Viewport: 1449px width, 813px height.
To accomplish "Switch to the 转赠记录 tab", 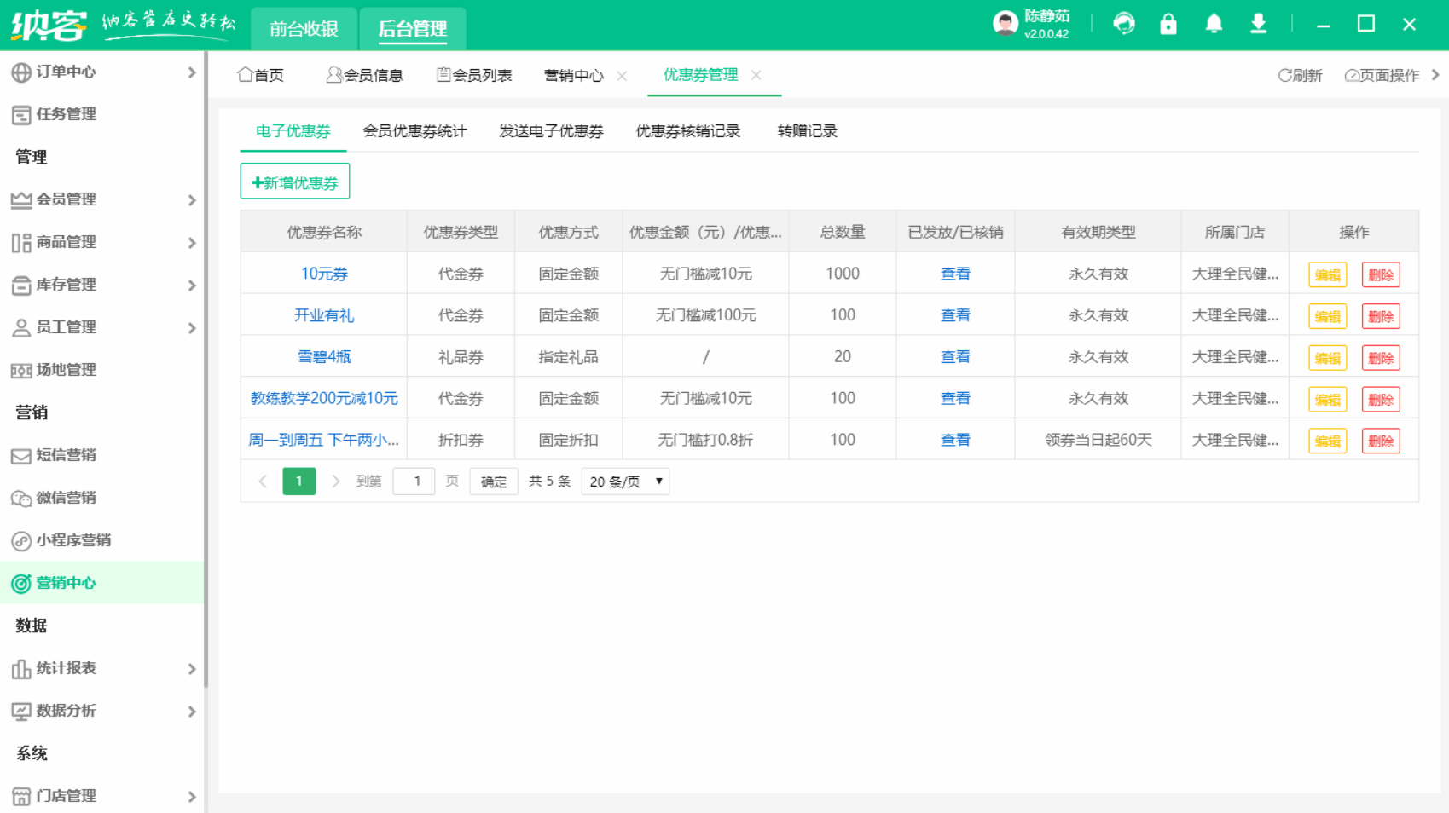I will pyautogui.click(x=805, y=131).
